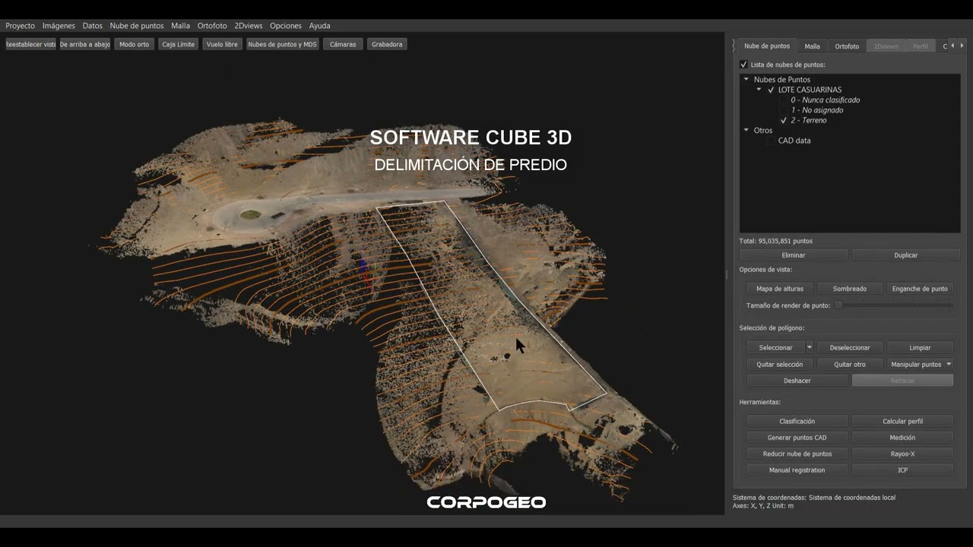The width and height of the screenshot is (973, 547).
Task: Open the Ortofoto menu in menu bar
Action: click(x=212, y=26)
